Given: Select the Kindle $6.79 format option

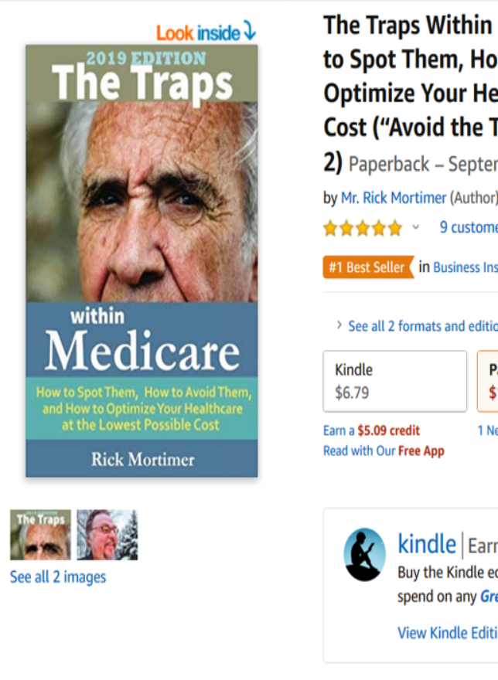Looking at the screenshot, I should (394, 381).
